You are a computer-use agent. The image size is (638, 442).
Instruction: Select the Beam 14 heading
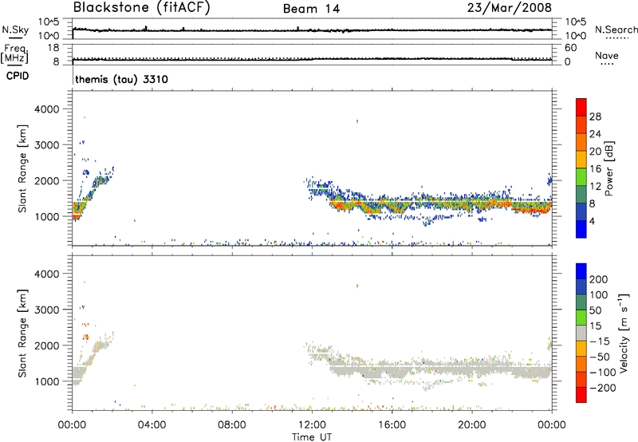311,9
